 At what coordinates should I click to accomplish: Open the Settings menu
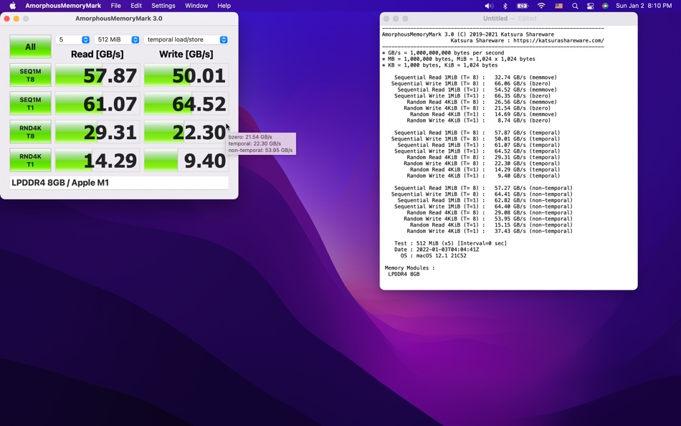[x=163, y=6]
